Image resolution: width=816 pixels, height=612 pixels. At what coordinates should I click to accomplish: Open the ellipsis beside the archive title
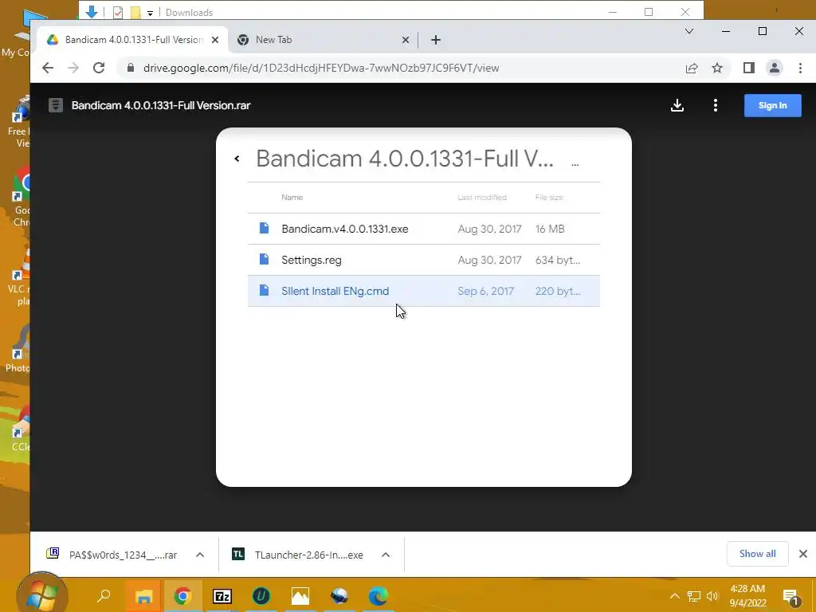[575, 164]
